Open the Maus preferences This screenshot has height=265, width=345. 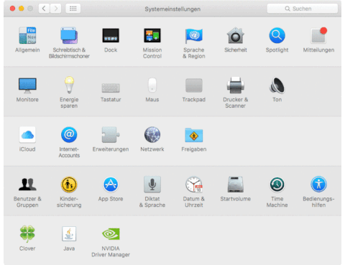click(x=152, y=85)
